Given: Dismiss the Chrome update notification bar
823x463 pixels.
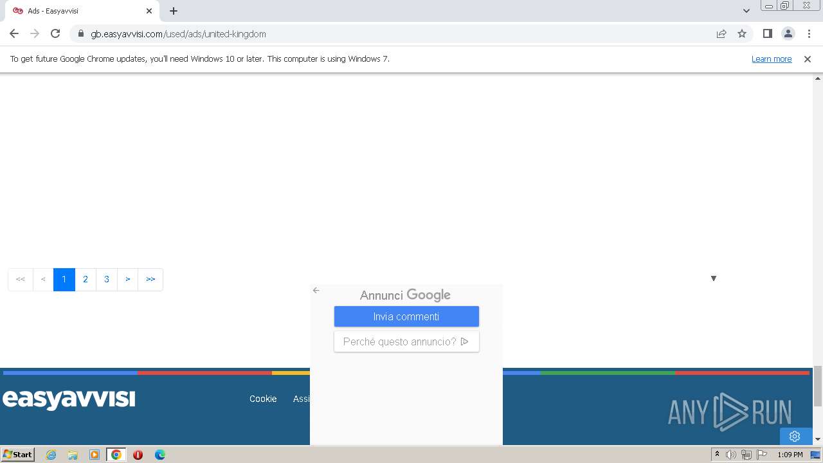Looking at the screenshot, I should 808,59.
